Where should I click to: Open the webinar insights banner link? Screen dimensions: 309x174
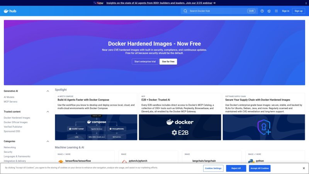pos(159,3)
